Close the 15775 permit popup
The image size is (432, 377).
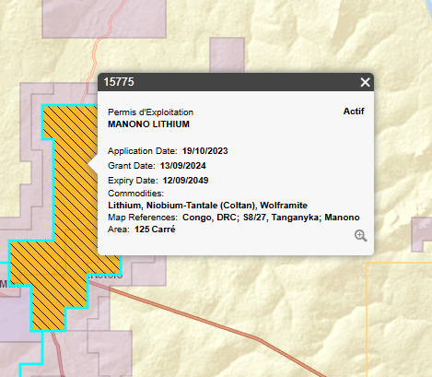click(x=365, y=82)
